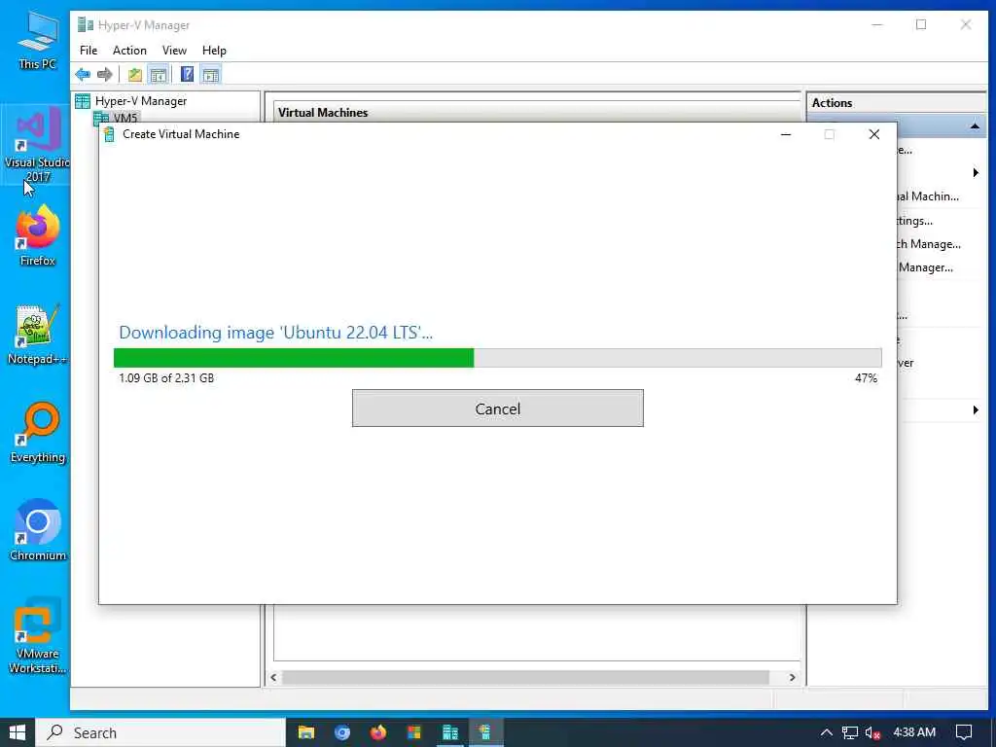Click the 47% progress value
Image resolution: width=996 pixels, height=747 pixels.
pos(866,378)
